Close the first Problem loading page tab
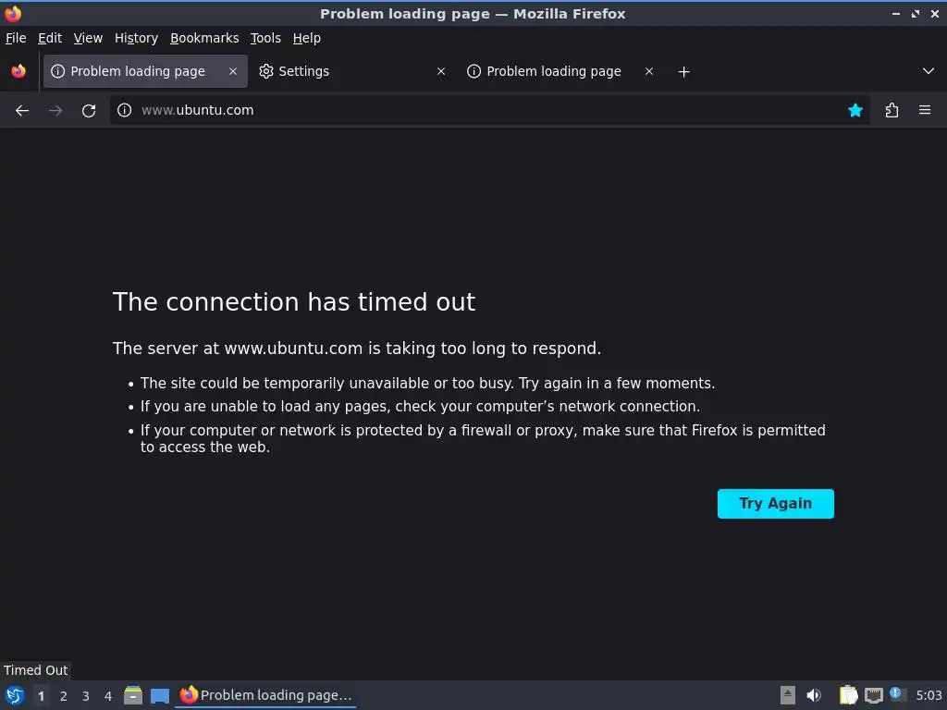947x710 pixels. pyautogui.click(x=233, y=71)
